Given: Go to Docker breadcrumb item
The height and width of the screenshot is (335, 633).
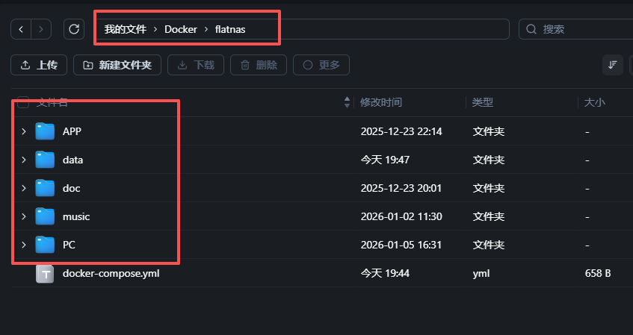Looking at the screenshot, I should 180,29.
